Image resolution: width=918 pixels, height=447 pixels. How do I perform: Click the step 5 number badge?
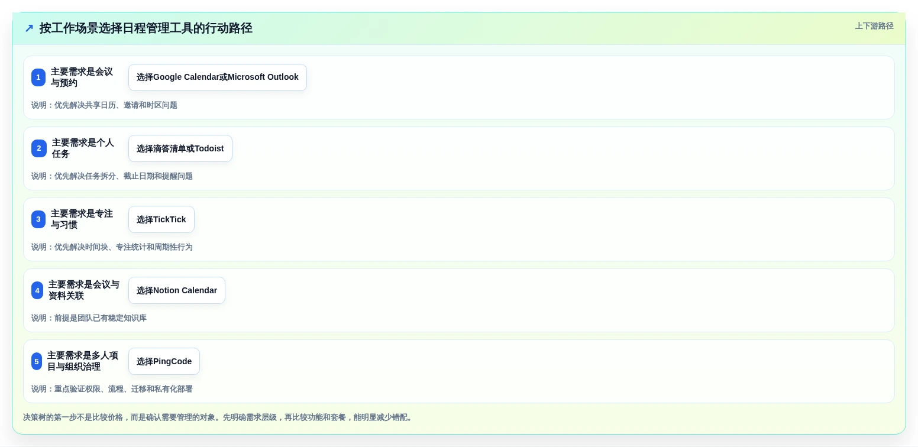[37, 361]
